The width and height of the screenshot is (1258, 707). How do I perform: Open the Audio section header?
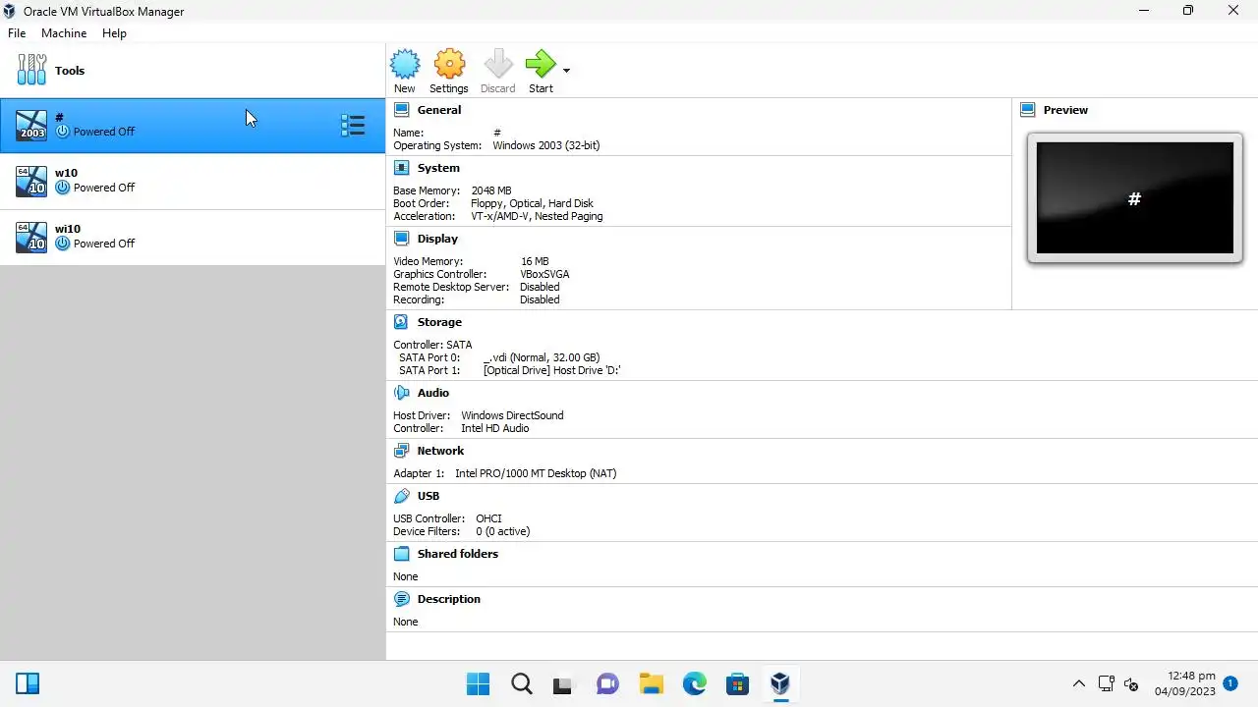click(433, 393)
